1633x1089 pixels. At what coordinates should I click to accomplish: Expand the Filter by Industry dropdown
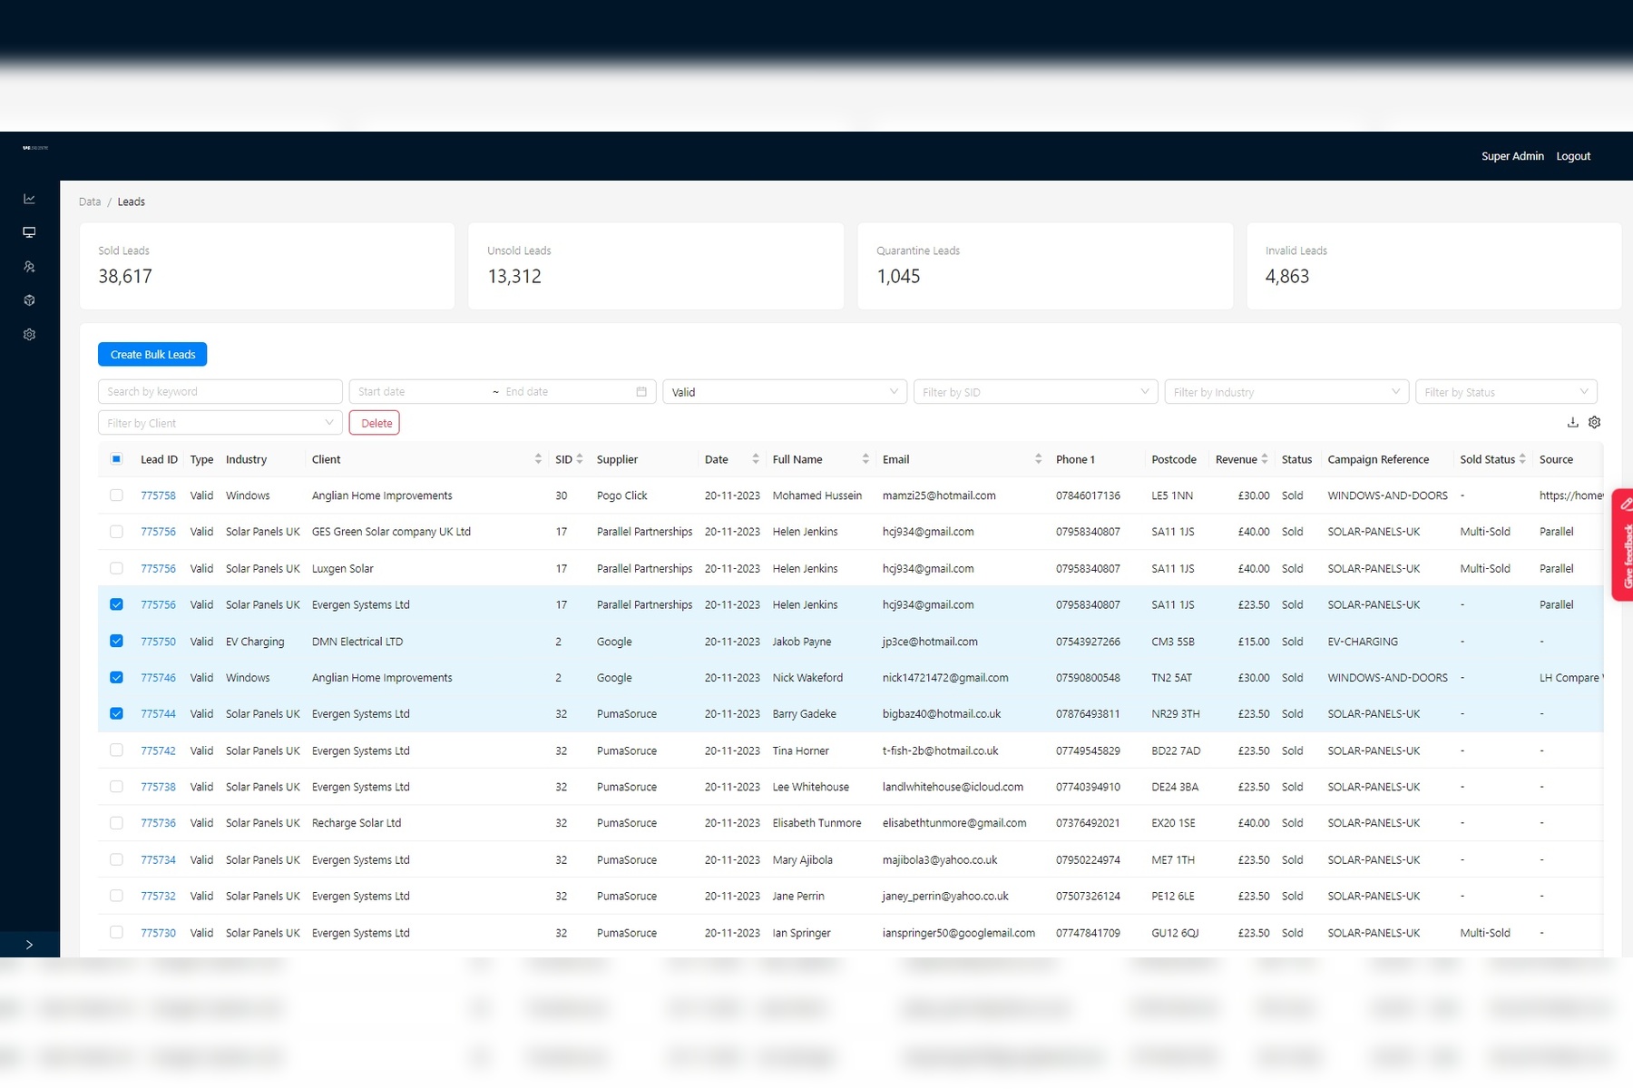[x=1286, y=392]
